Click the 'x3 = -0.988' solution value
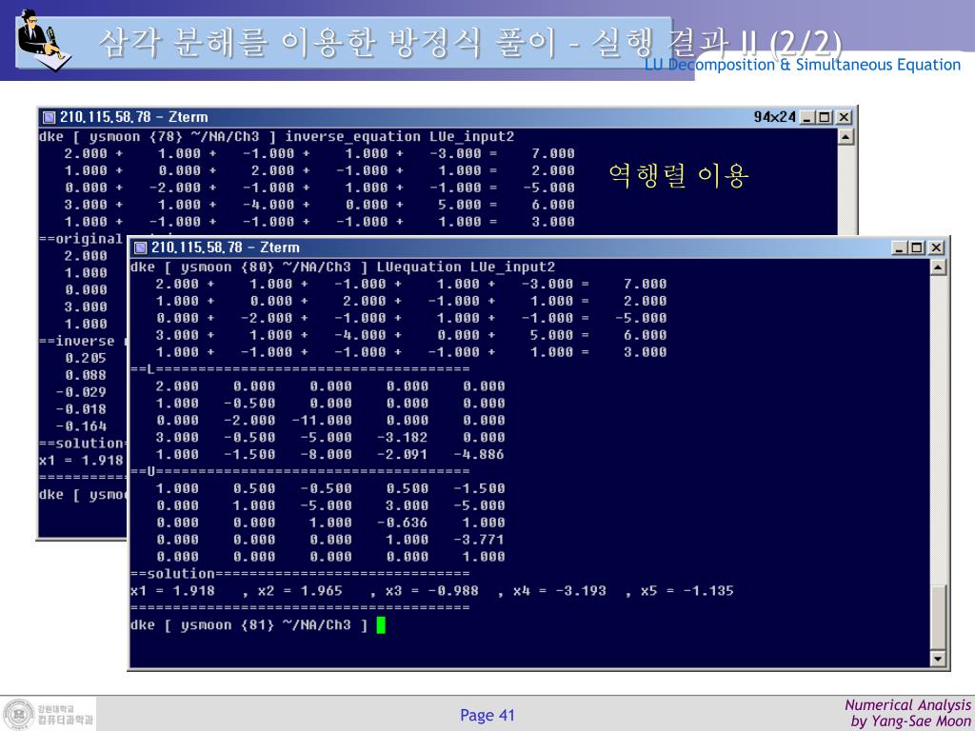The image size is (975, 731). (431, 590)
